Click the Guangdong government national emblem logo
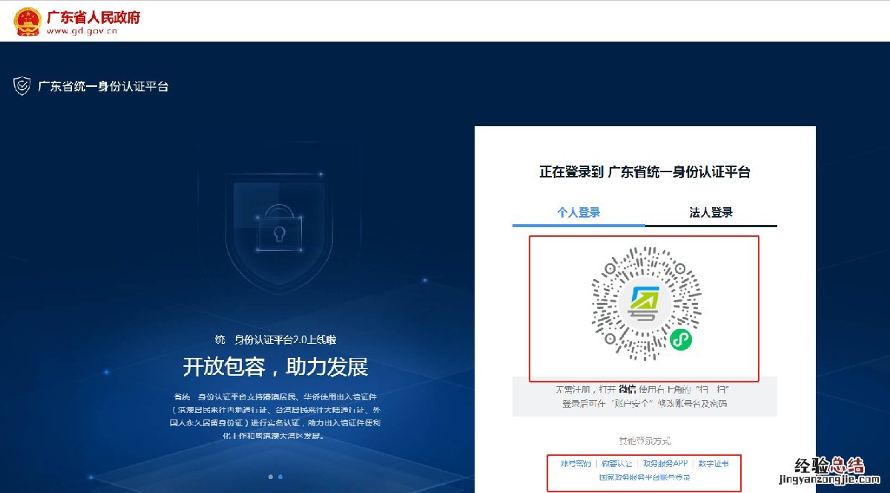Screen dimensions: 890x493 [x=27, y=22]
